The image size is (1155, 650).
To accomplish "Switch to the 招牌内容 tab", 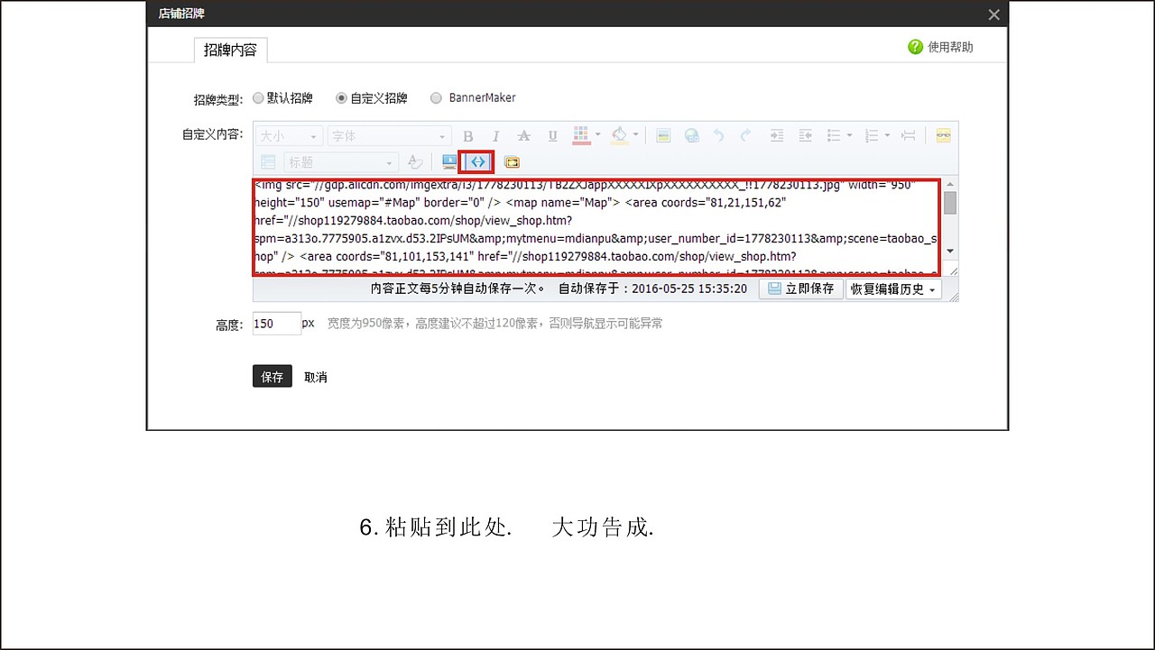I will point(230,50).
